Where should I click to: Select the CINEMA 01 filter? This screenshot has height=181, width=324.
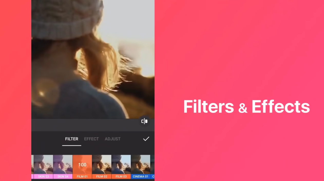coord(140,165)
